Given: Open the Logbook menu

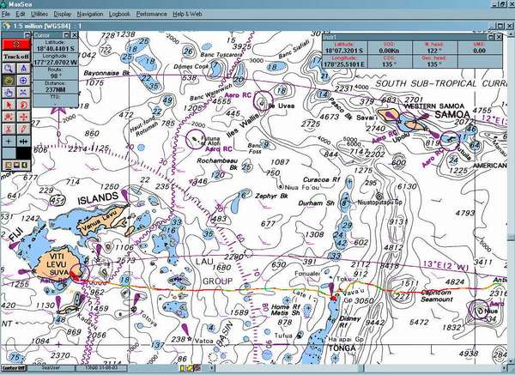Looking at the screenshot, I should (x=119, y=14).
